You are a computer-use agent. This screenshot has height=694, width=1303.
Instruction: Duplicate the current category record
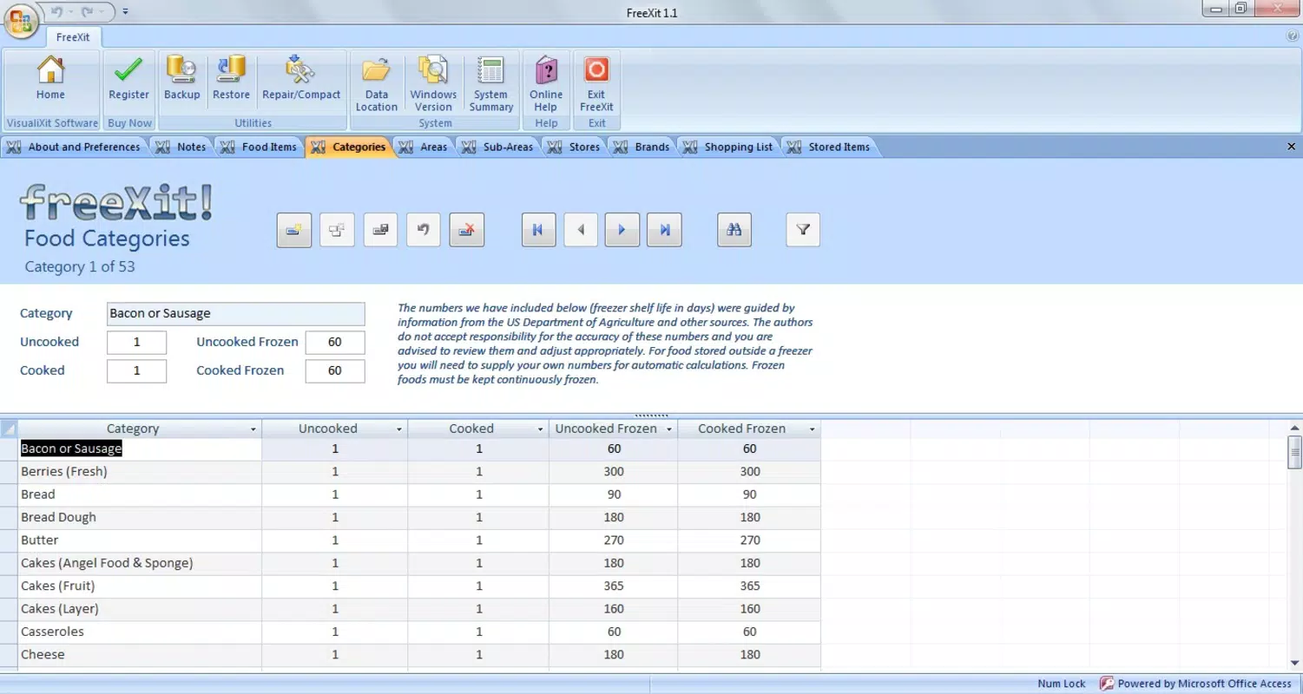click(337, 230)
